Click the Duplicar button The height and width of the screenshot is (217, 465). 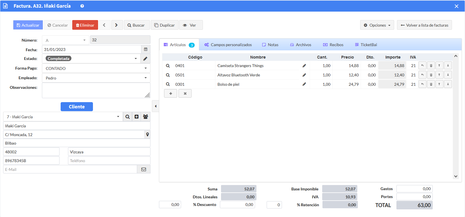165,25
